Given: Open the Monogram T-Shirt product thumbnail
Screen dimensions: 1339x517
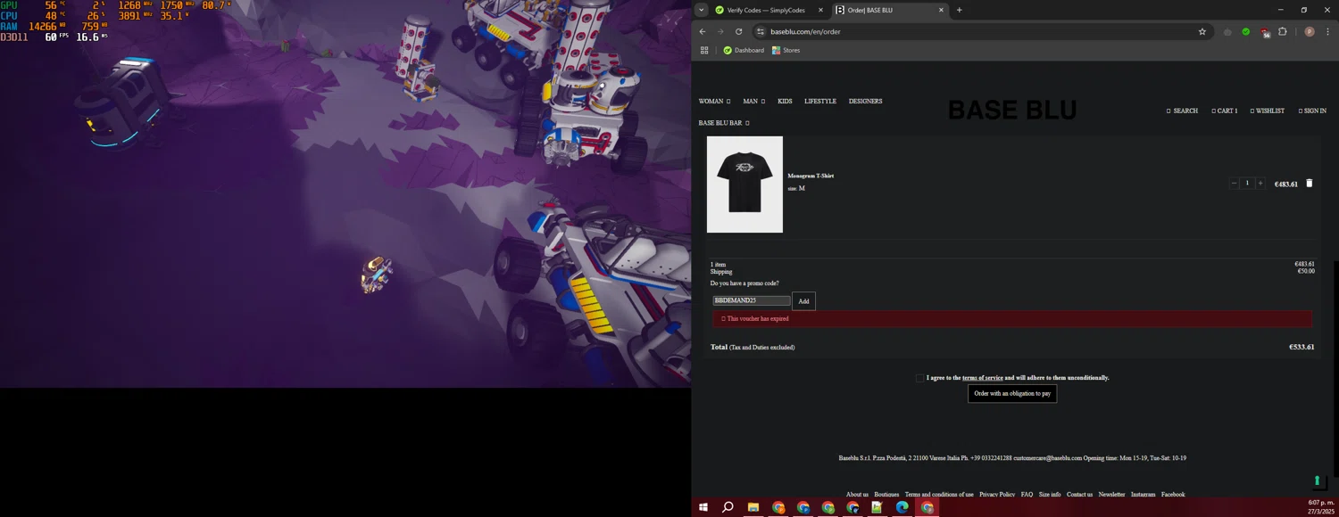Looking at the screenshot, I should [x=744, y=185].
